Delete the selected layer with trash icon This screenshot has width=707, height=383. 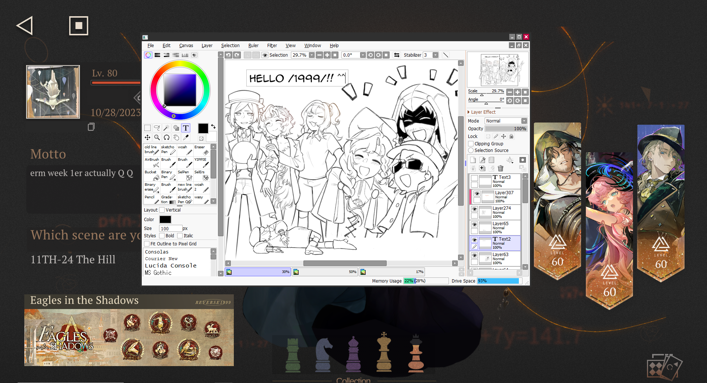pyautogui.click(x=500, y=169)
